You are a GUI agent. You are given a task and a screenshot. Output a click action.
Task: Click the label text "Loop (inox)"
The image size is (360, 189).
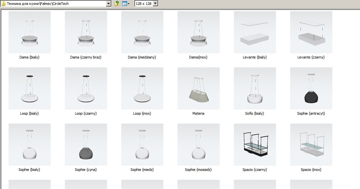pyautogui.click(x=142, y=113)
